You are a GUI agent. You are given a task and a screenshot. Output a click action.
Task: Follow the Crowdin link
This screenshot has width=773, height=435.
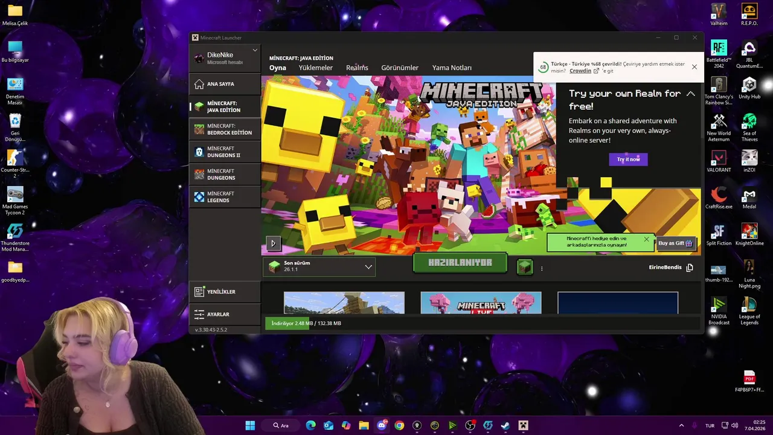[580, 71]
